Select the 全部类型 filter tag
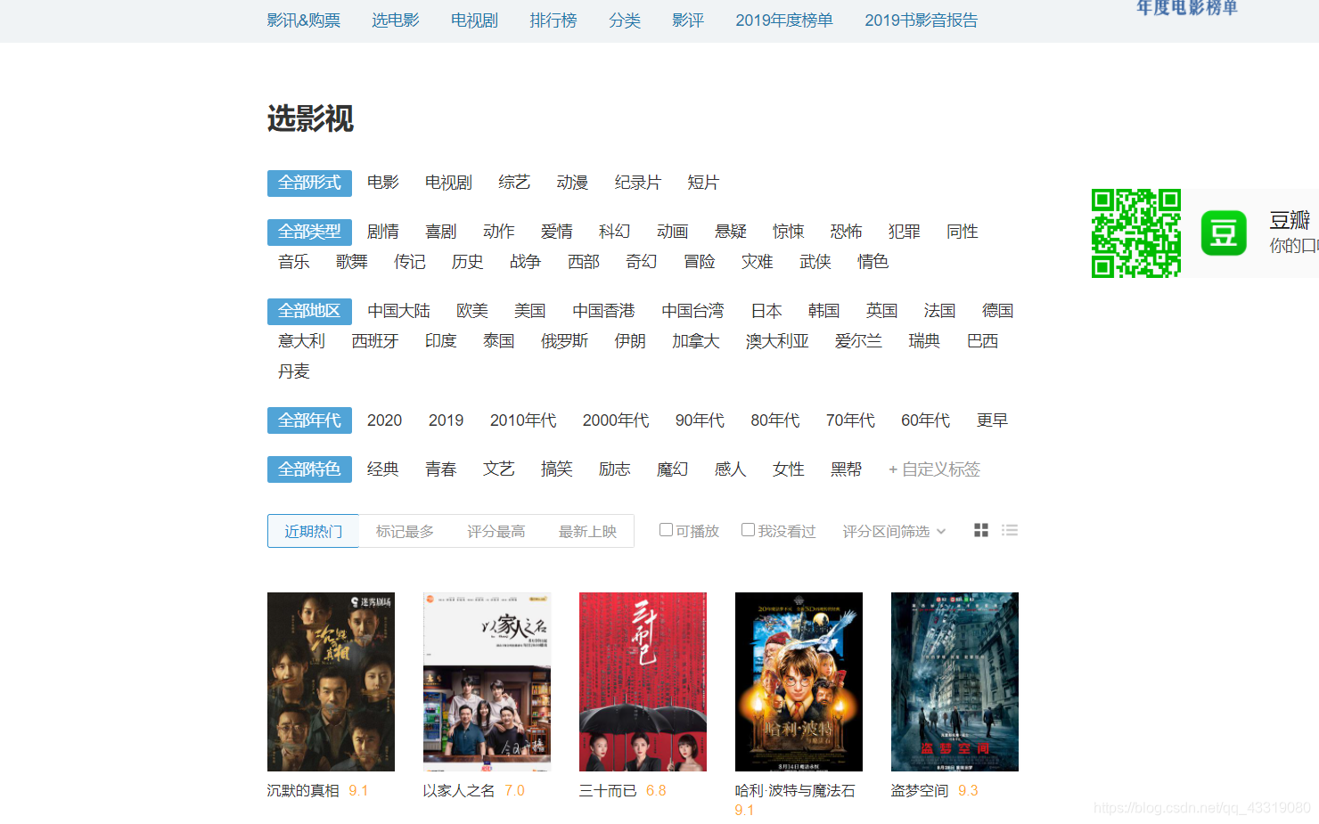 pos(309,232)
